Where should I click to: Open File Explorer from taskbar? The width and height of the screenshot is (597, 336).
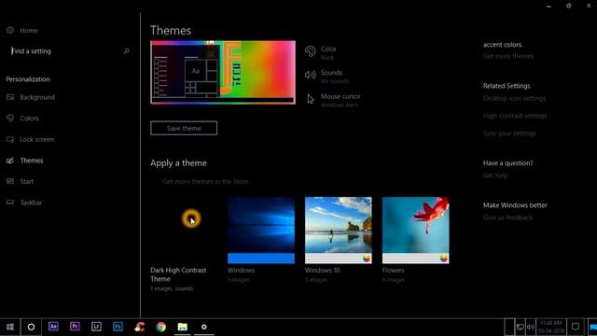[x=183, y=327]
